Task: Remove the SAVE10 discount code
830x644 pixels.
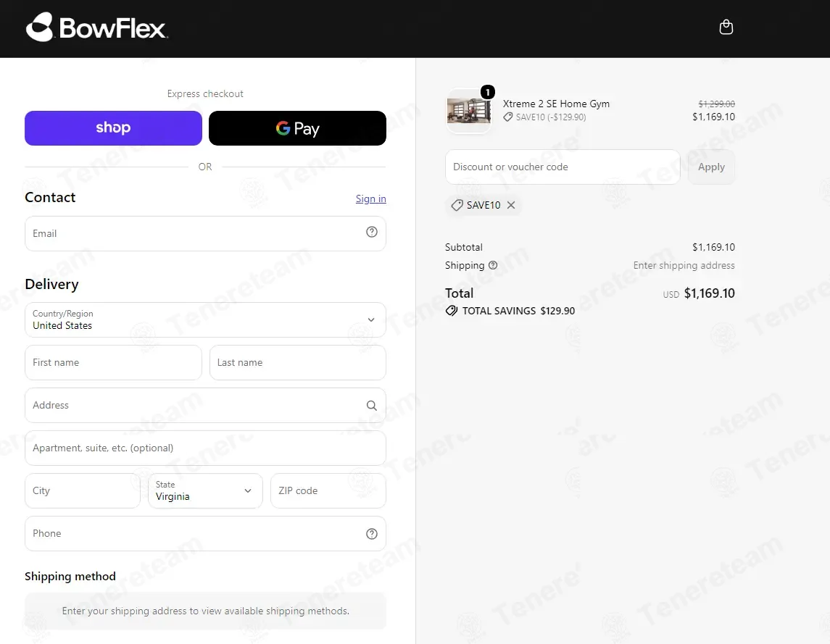Action: [x=511, y=205]
